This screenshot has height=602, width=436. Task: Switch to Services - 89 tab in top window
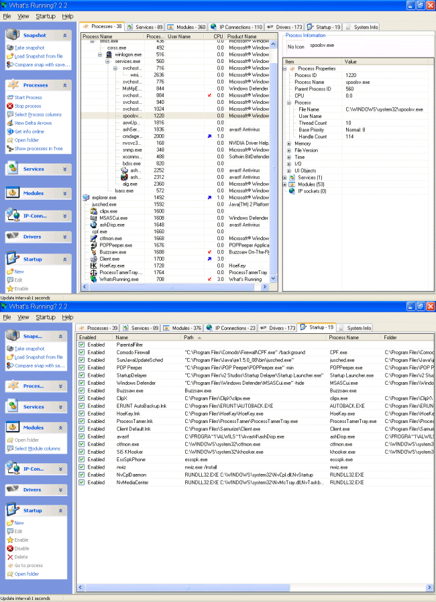(x=145, y=27)
